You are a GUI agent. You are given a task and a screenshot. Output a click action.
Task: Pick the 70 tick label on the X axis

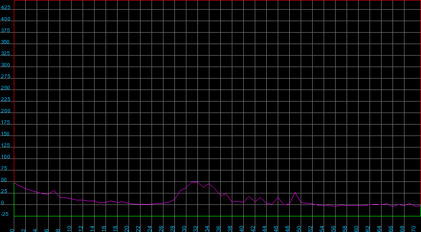pyautogui.click(x=414, y=227)
